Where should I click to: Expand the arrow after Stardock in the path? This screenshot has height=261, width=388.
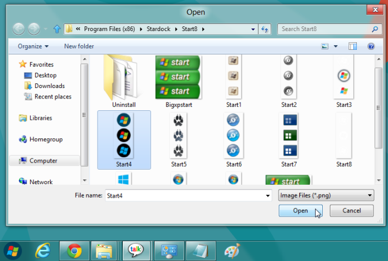pyautogui.click(x=176, y=29)
